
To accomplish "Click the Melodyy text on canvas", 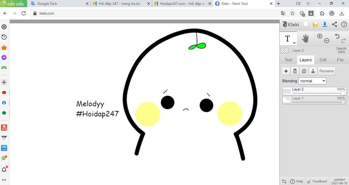I will click(x=90, y=104).
